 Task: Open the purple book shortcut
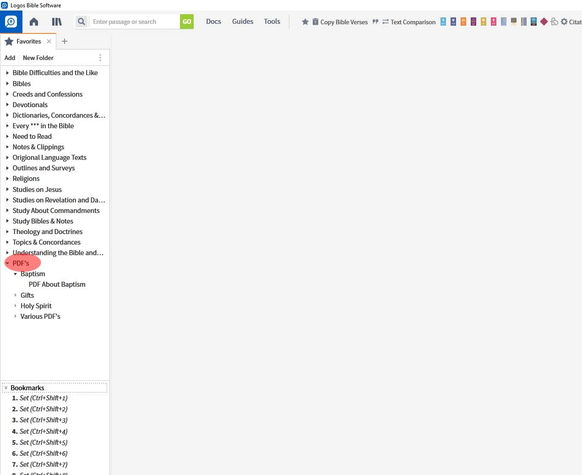click(473, 22)
